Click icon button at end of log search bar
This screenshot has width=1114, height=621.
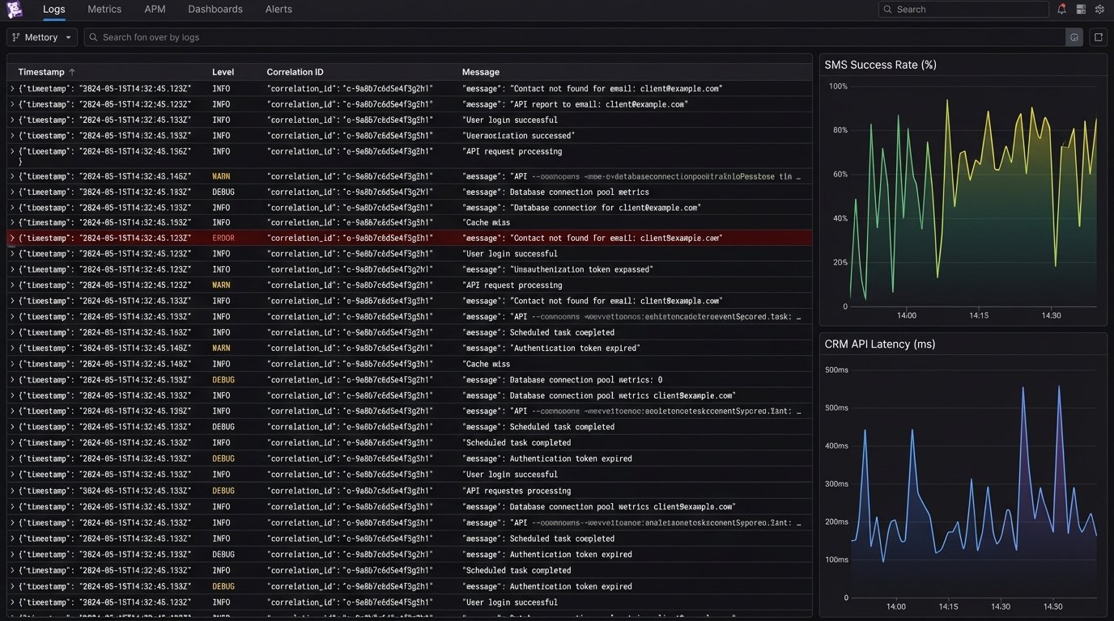1074,37
